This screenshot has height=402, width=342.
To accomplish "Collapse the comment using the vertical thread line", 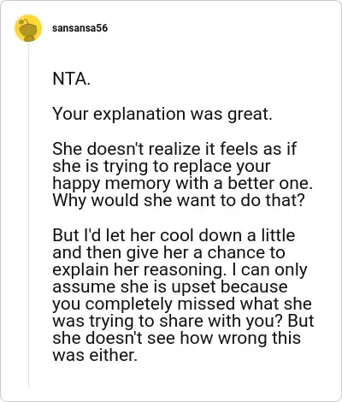I will tap(28, 216).
